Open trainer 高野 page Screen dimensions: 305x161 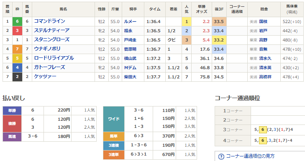click(263, 40)
